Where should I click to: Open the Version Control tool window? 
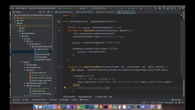39,100
